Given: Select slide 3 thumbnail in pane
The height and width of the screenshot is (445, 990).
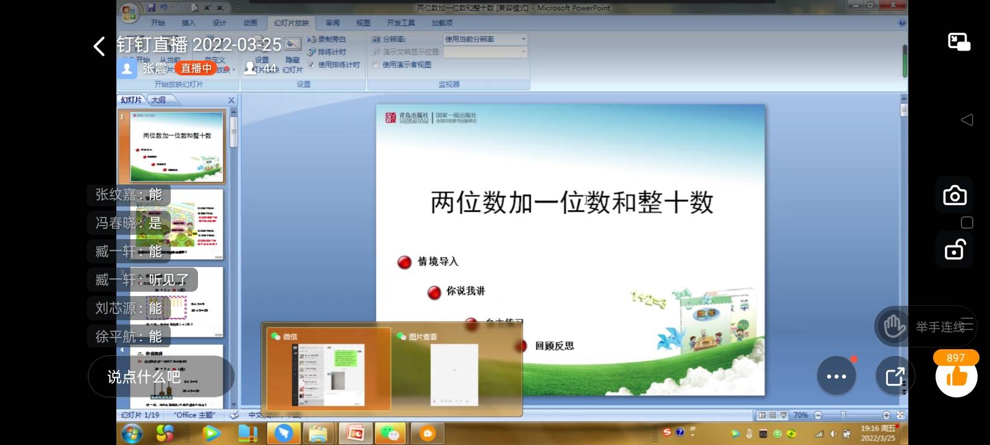Looking at the screenshot, I should (x=177, y=302).
